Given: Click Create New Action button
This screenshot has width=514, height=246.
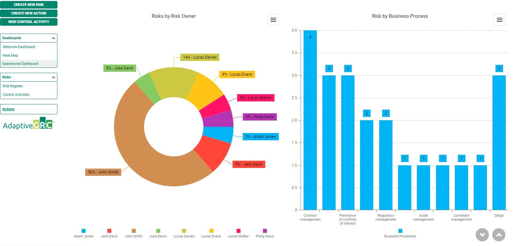Looking at the screenshot, I should click(x=29, y=13).
